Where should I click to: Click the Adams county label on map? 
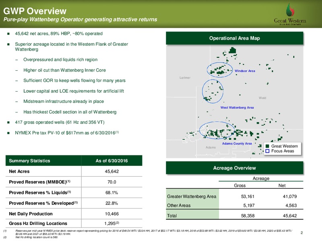coord(211,147)
